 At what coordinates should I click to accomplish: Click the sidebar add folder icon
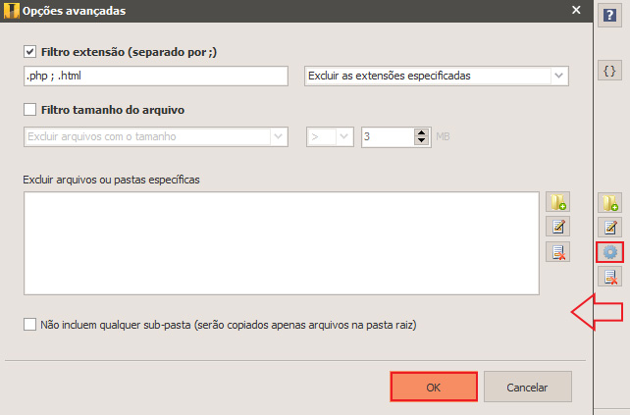(610, 203)
